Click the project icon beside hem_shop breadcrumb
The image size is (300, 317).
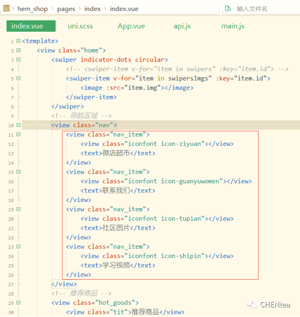(x=7, y=9)
